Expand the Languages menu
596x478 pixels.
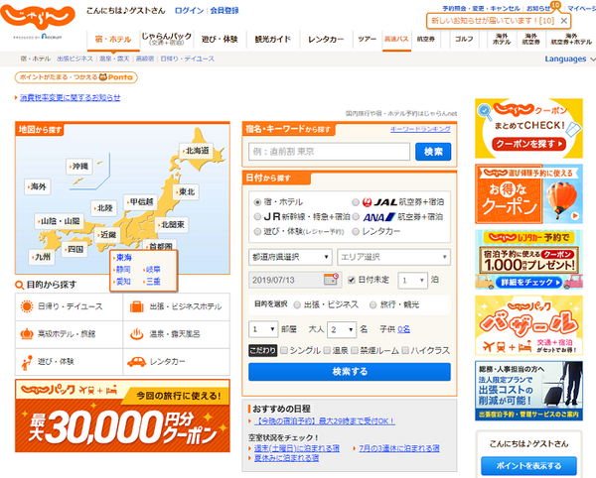[570, 60]
